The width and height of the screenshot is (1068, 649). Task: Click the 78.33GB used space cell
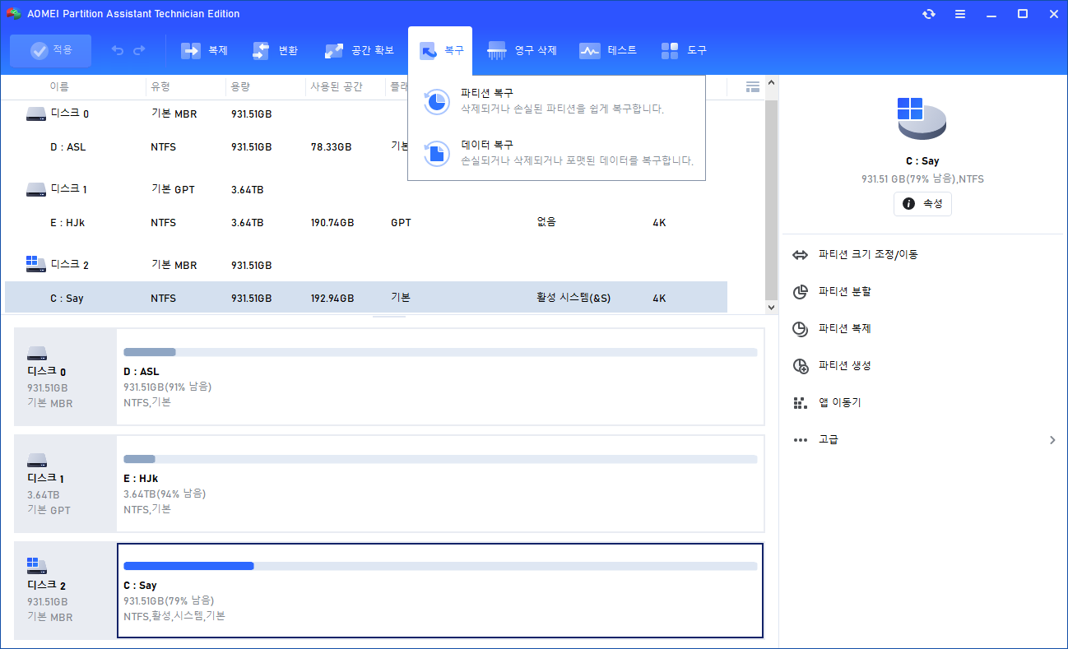(x=331, y=147)
